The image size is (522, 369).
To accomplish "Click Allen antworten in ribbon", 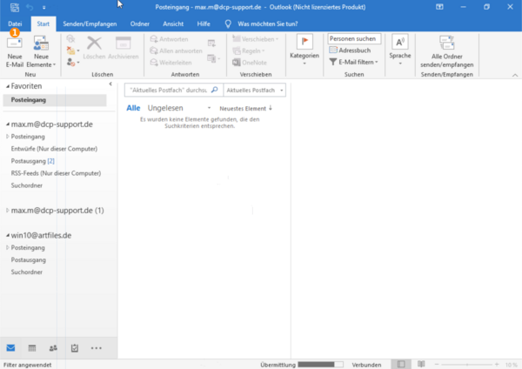I will coord(176,50).
